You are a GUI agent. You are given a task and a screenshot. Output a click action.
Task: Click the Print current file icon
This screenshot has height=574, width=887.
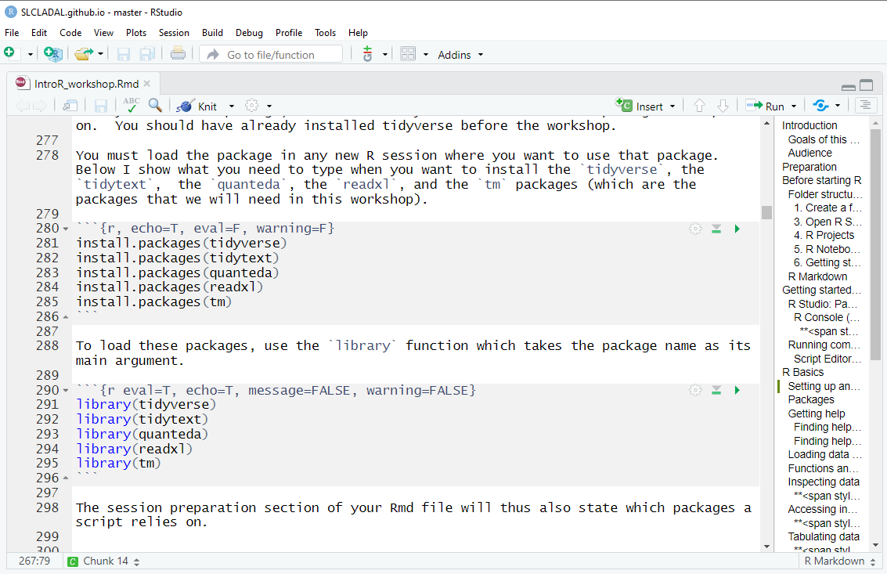pyautogui.click(x=178, y=54)
